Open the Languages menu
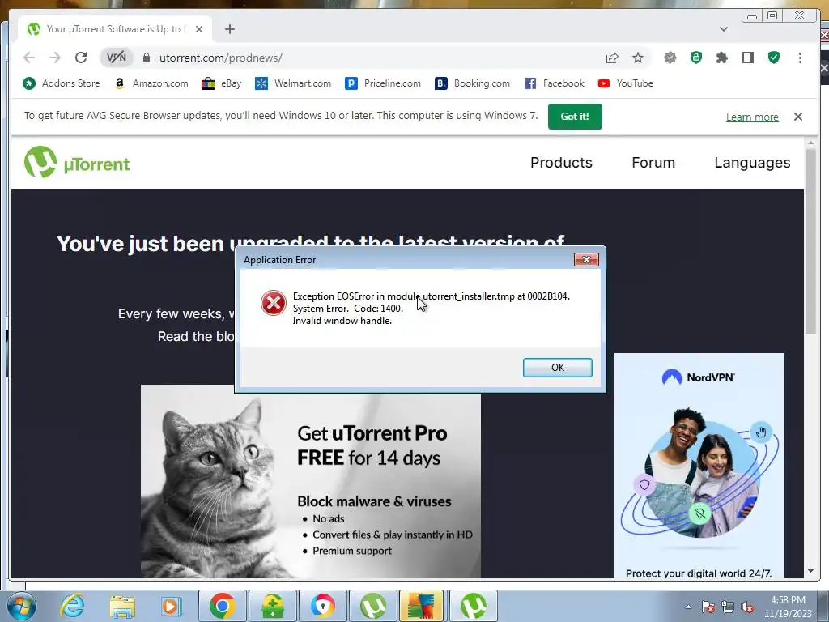This screenshot has width=829, height=622. [x=752, y=162]
